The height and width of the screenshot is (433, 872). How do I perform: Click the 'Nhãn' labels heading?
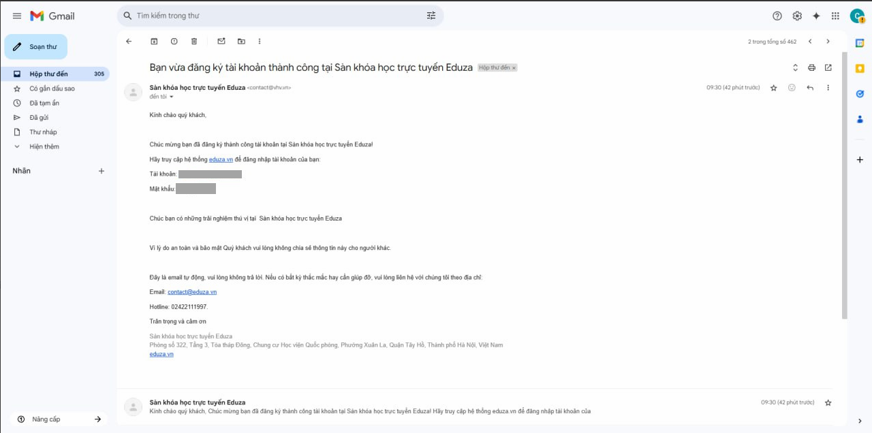[21, 171]
